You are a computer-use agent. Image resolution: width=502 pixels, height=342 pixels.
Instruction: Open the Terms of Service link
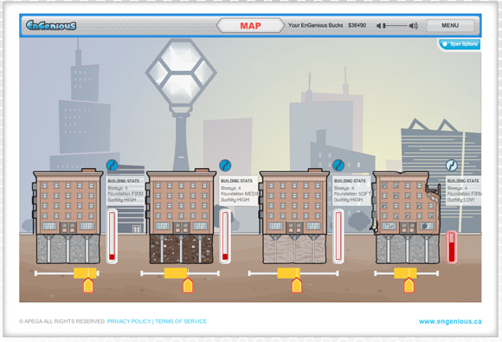tap(181, 321)
